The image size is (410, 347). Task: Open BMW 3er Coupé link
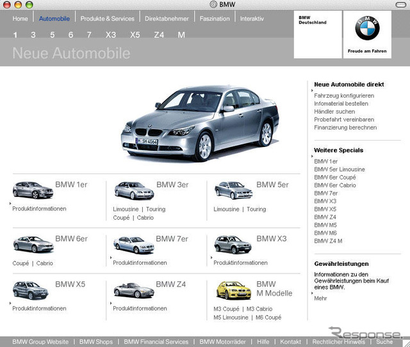point(121,217)
